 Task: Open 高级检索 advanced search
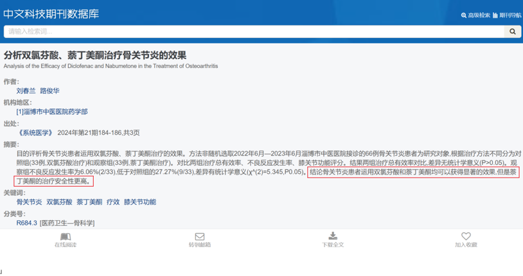point(475,15)
